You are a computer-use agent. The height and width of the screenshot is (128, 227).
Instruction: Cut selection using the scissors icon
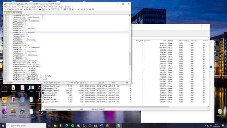24,10
